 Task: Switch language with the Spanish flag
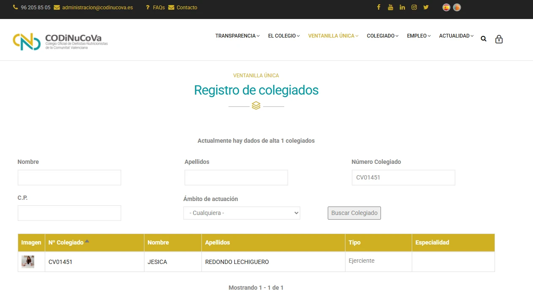tap(446, 7)
